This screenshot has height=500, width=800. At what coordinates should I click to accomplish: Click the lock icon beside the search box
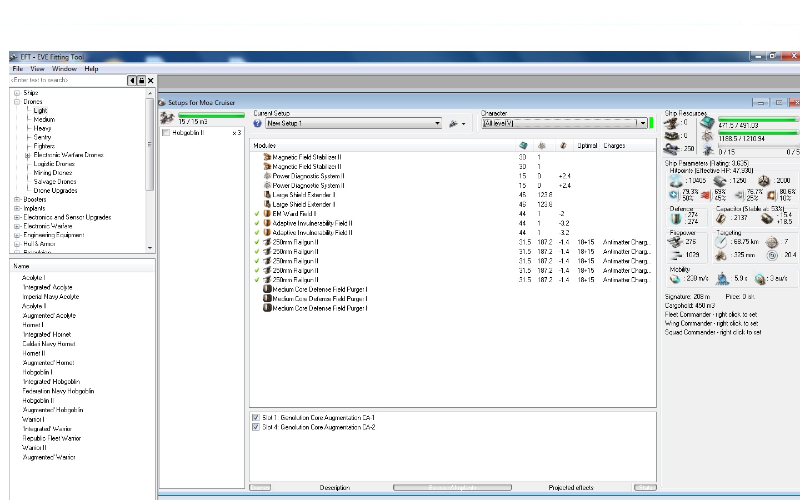(x=141, y=81)
